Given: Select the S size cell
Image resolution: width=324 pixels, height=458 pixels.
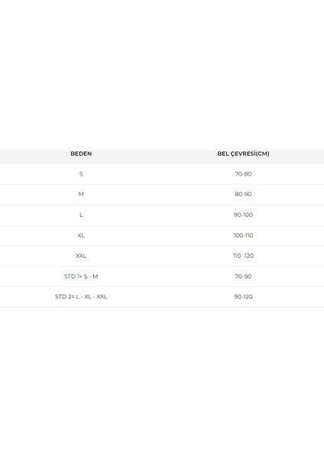Looking at the screenshot, I should click(x=81, y=174).
